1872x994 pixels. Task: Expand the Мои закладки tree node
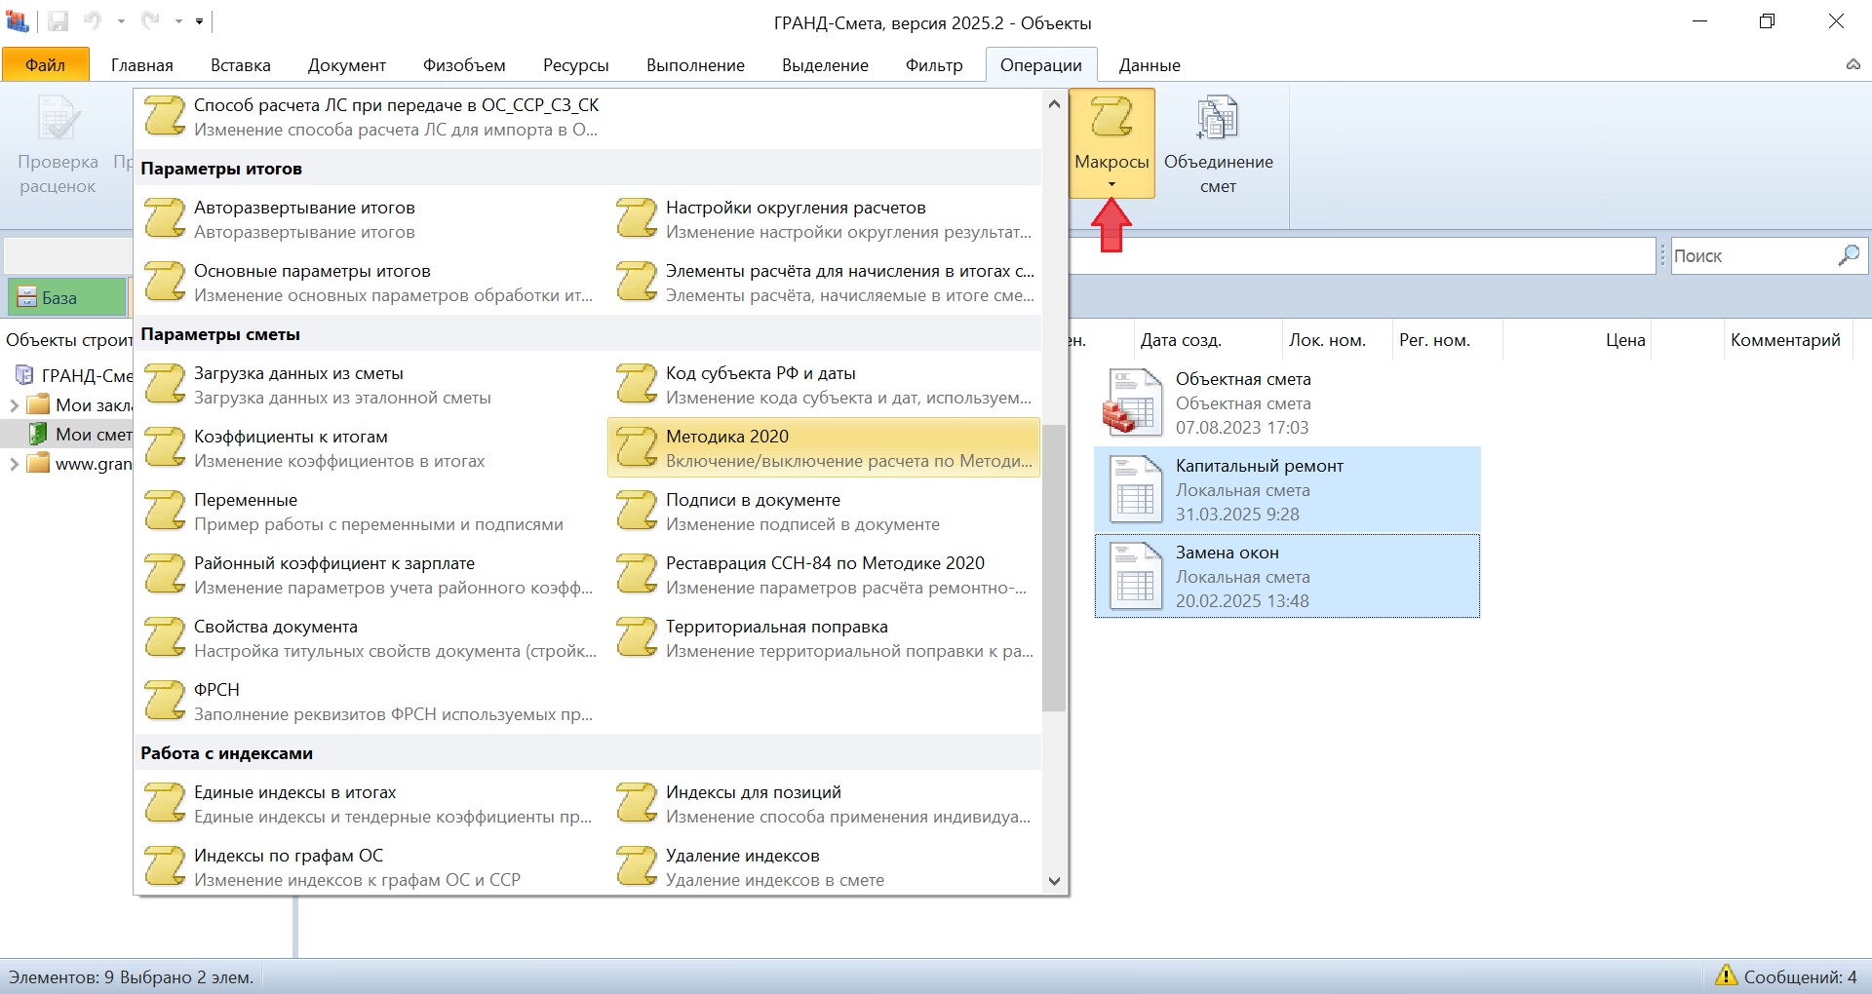pyautogui.click(x=14, y=405)
